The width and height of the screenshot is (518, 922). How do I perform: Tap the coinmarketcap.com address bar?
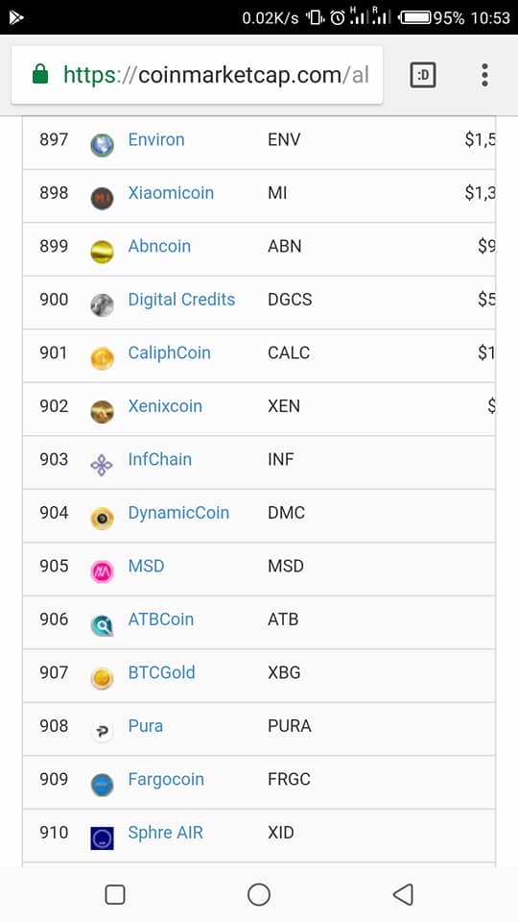197,75
